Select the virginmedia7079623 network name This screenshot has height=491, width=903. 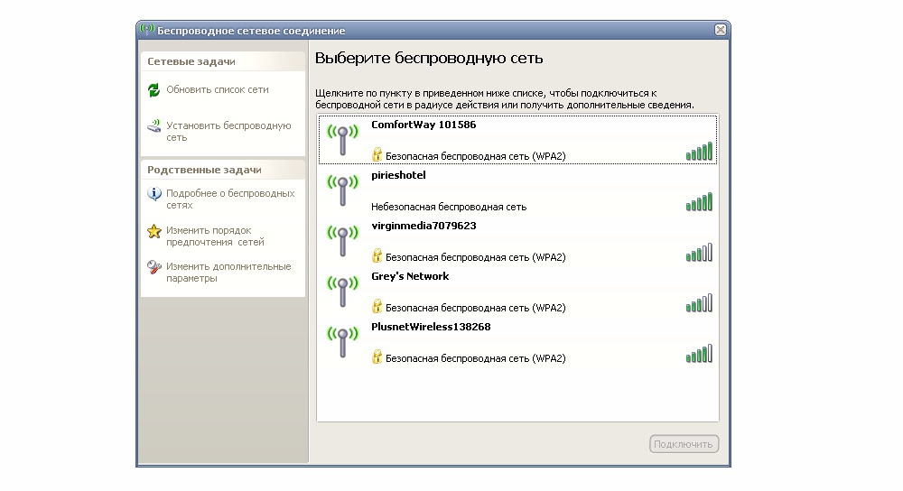pos(424,226)
